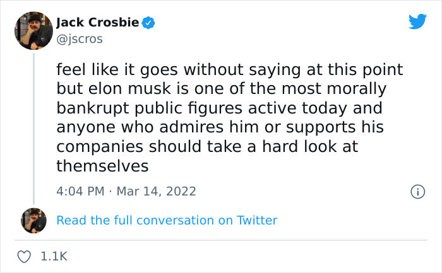Image resolution: width=442 pixels, height=273 pixels.
Task: Click the tweet's first line of text
Action: (230, 68)
